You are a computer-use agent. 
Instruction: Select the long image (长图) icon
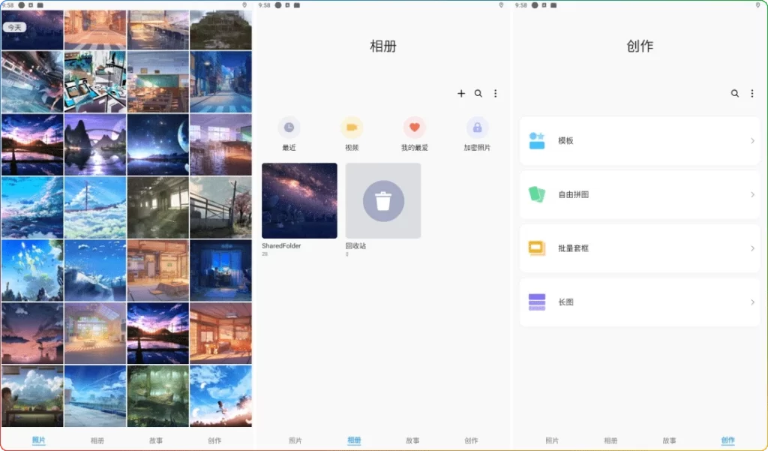pyautogui.click(x=537, y=302)
